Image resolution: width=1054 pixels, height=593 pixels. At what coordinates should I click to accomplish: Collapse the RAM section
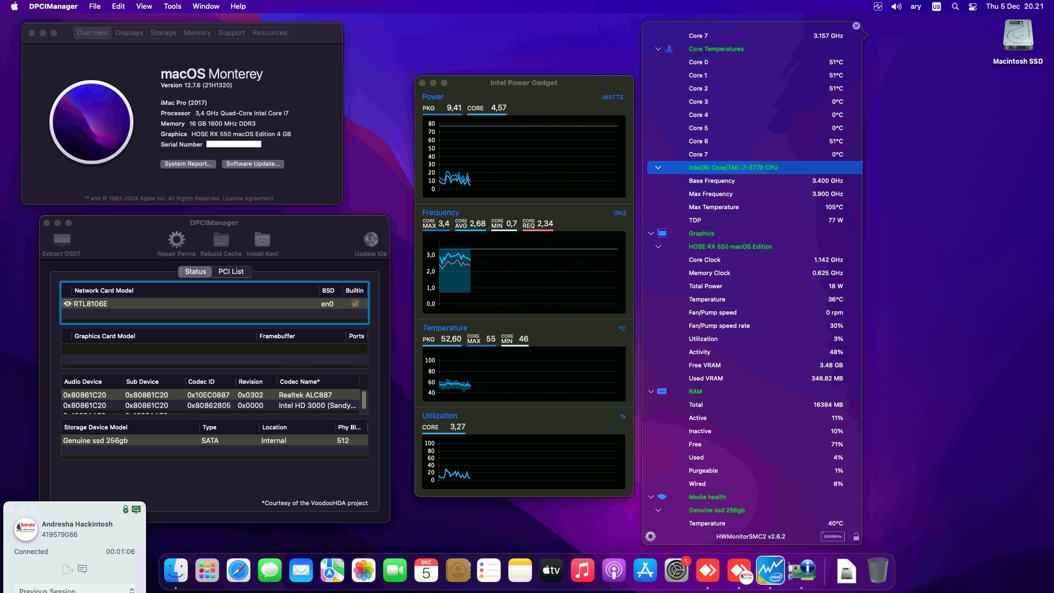(x=651, y=391)
